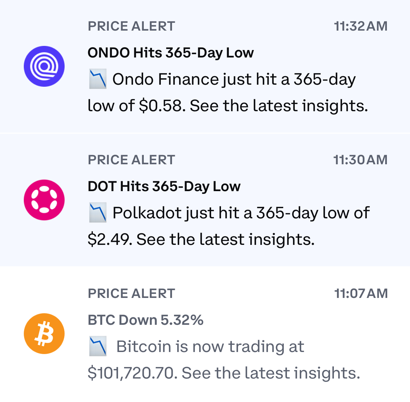Click "See the latest insights" in Bitcoin alert
The width and height of the screenshot is (410, 402).
click(x=271, y=373)
